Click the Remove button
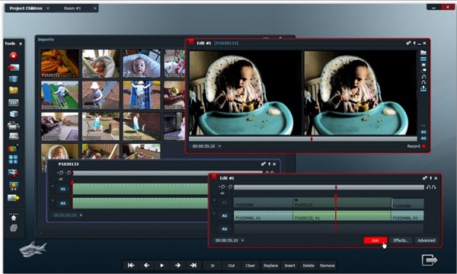457x274 pixels. 328,266
